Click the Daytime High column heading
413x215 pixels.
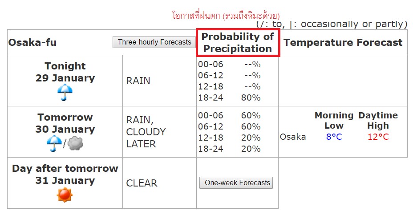point(378,121)
